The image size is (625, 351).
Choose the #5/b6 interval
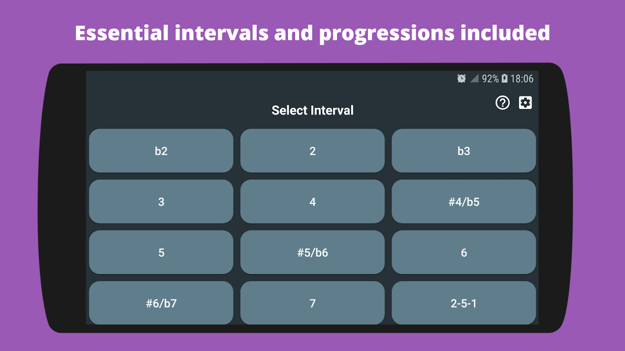pos(312,252)
